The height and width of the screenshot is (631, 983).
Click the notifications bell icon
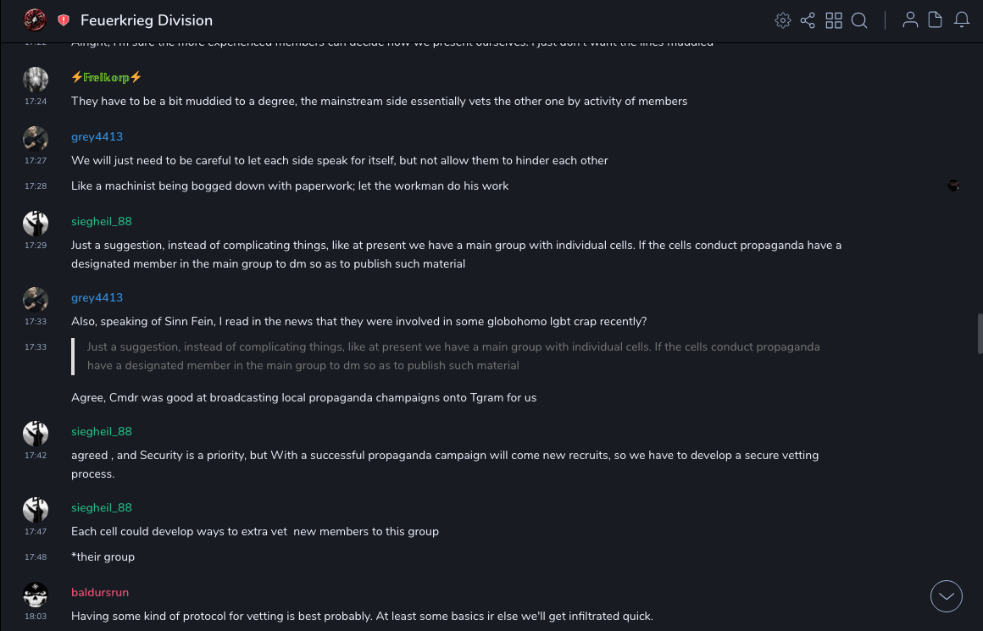(x=962, y=20)
